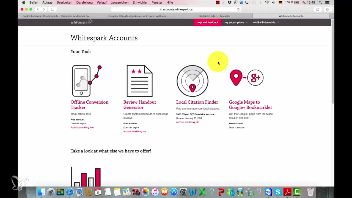Open Launchpad from the Dock
Viewport: 352px width, 198px height.
point(51,192)
